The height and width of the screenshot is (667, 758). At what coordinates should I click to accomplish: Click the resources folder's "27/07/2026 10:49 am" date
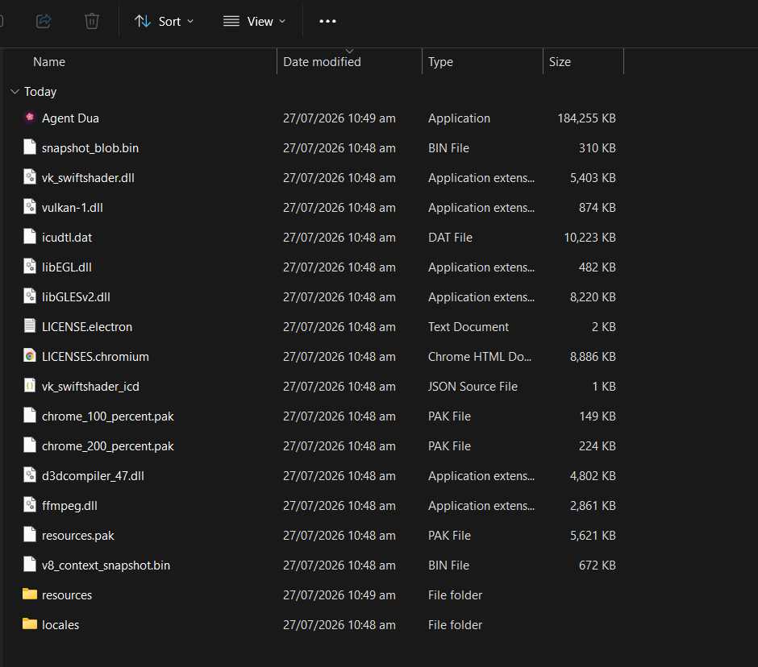coord(339,595)
